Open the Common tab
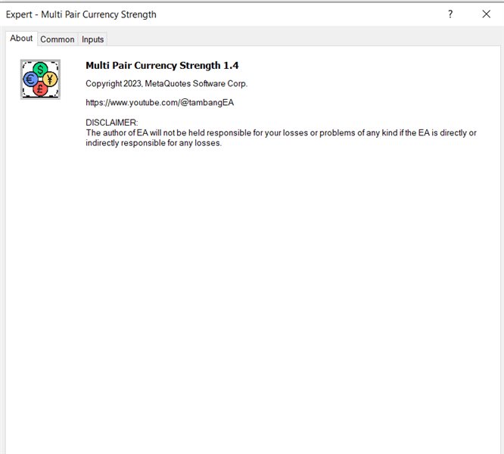 pos(58,39)
